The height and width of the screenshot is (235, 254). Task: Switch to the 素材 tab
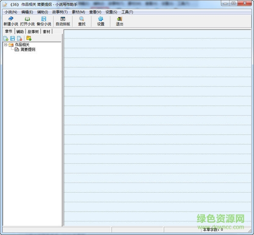point(47,31)
